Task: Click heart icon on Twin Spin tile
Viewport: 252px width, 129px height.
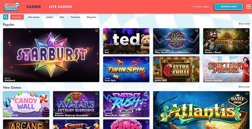Action: 147,59
